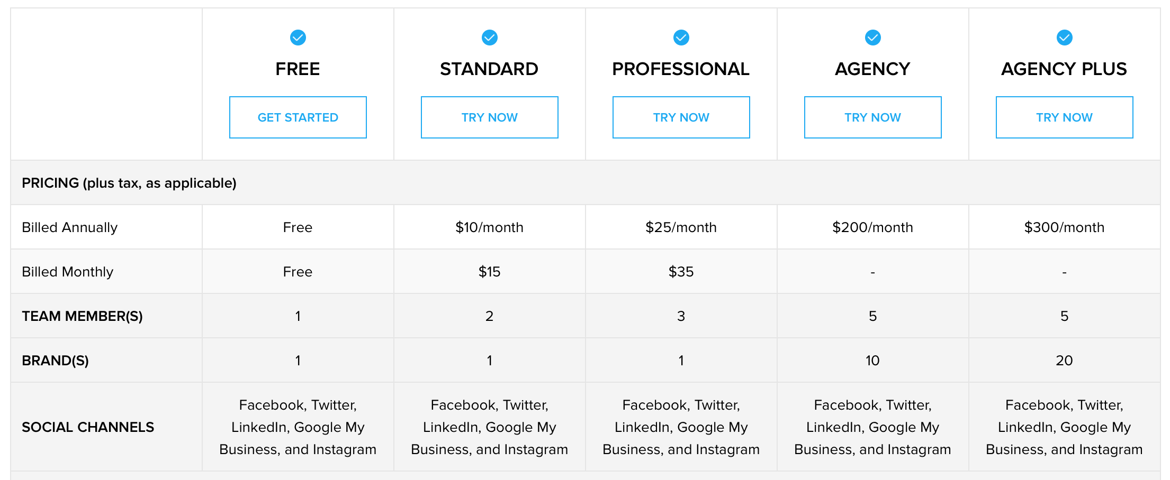Select the AGENCY PLUS plan heading
This screenshot has height=480, width=1170.
1064,69
